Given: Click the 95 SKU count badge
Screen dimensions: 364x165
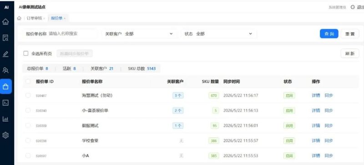Looking at the screenshot, I should [x=215, y=126].
